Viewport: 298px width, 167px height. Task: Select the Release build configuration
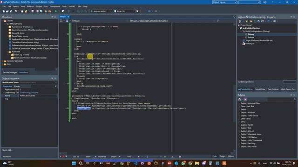pyautogui.click(x=251, y=37)
